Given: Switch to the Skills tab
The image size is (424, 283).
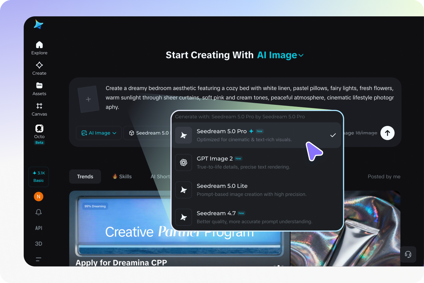Looking at the screenshot, I should [x=122, y=177].
